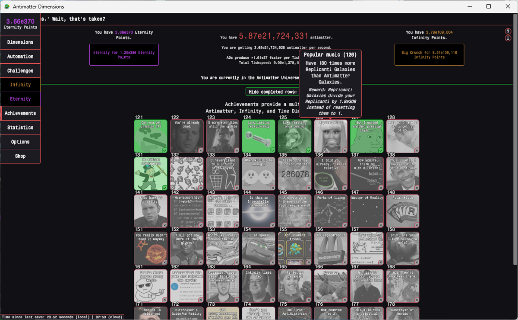The width and height of the screenshot is (518, 320).
Task: Select 'You really didn't need it anyway' achievement
Action: point(151,249)
